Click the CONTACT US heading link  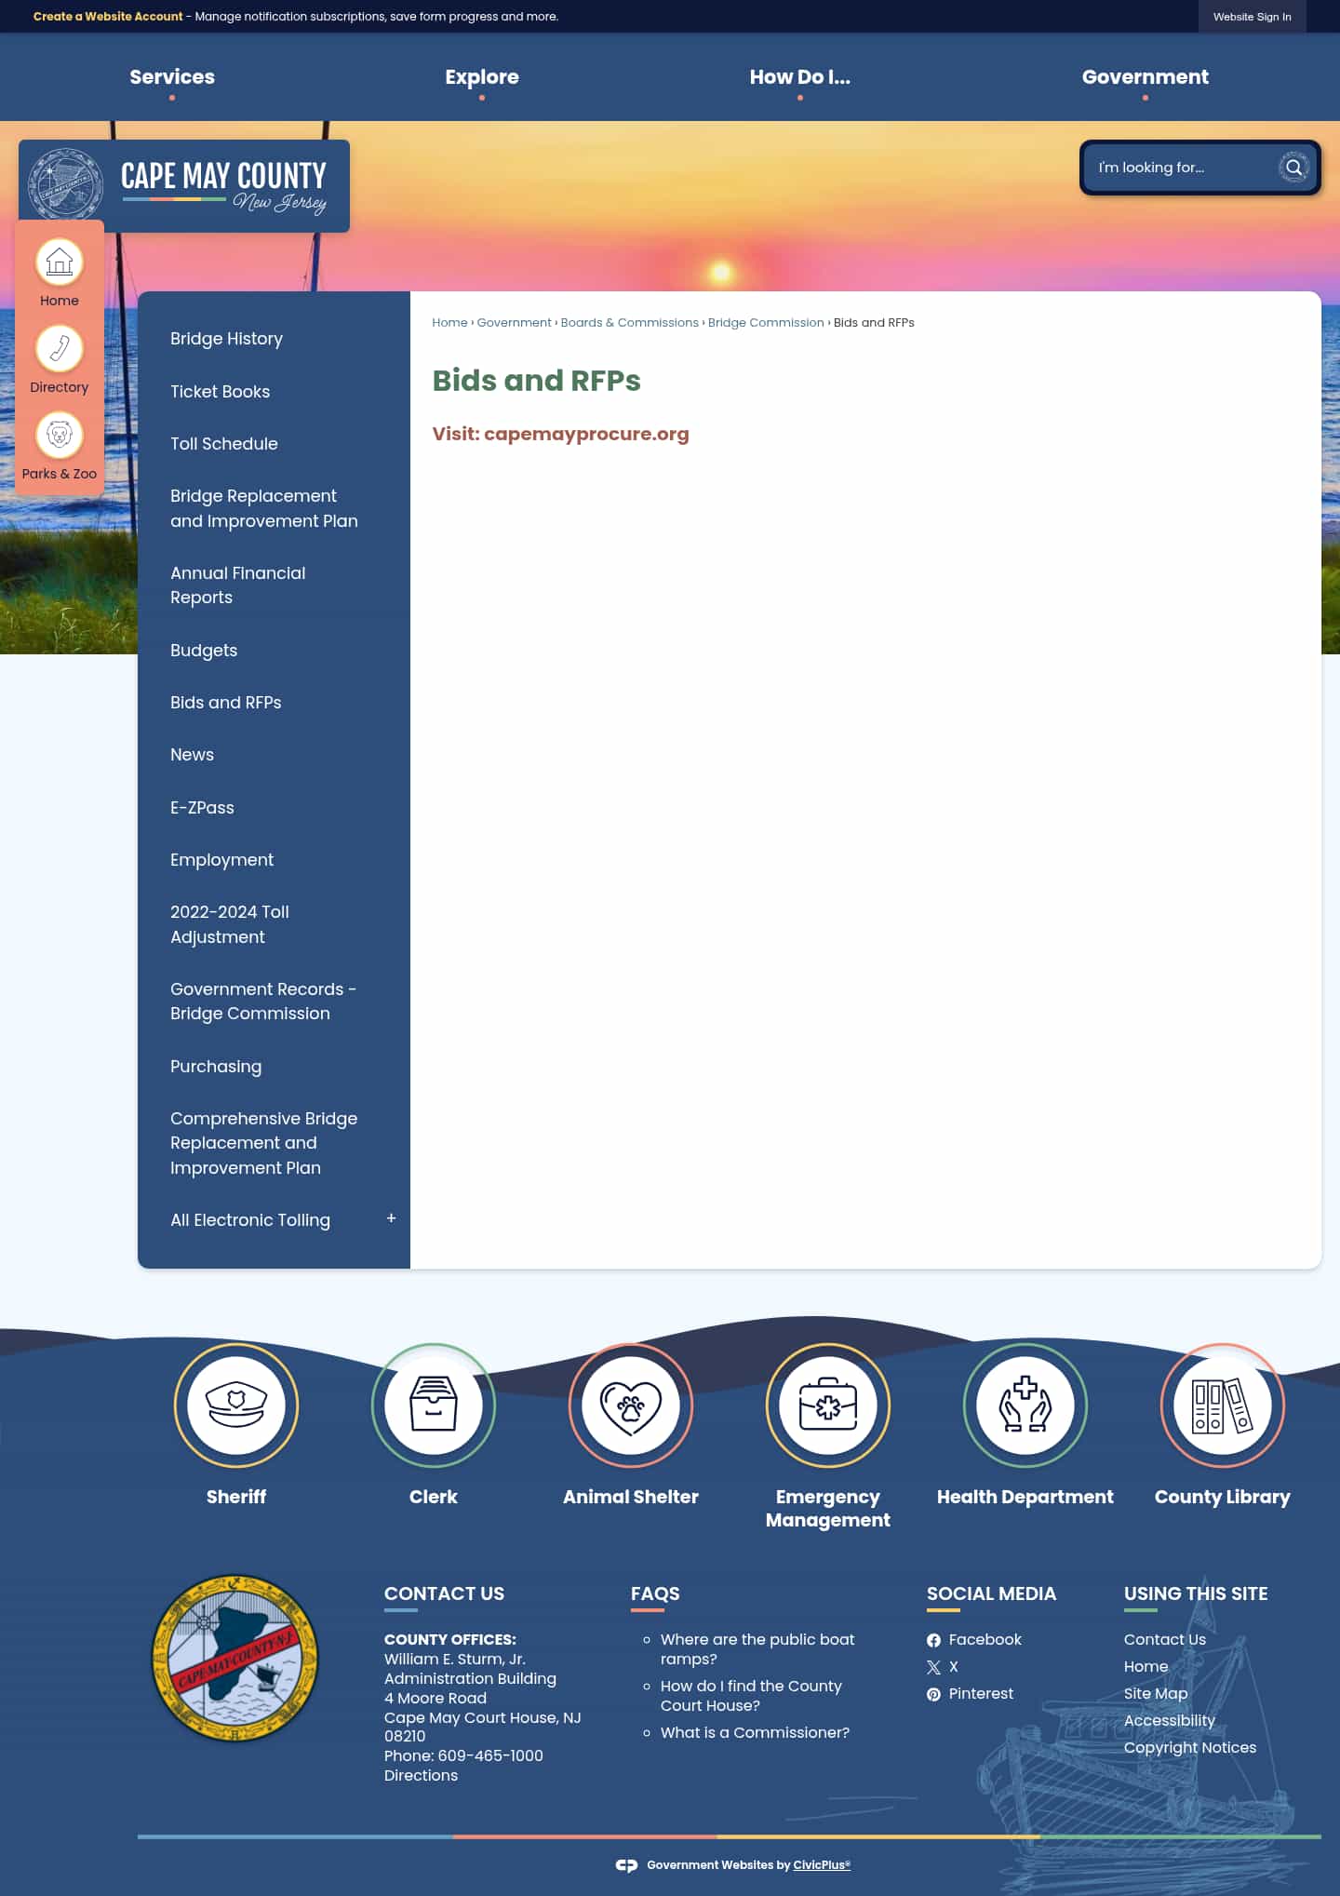tap(444, 1594)
